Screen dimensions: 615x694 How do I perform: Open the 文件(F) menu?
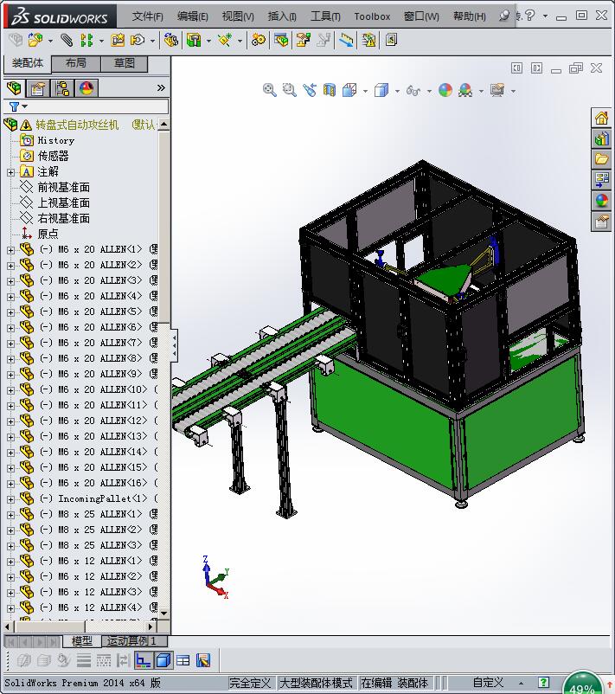coord(148,16)
